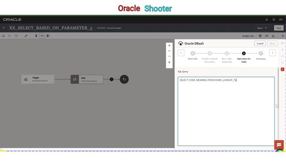Click the Save button
Image resolution: width=286 pixels, height=161 pixels.
279,28
